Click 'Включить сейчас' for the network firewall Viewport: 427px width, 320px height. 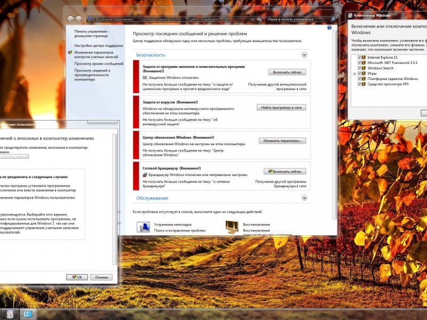(285, 171)
